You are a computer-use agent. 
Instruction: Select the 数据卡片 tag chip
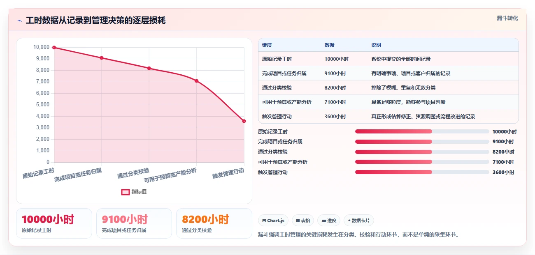(358, 221)
